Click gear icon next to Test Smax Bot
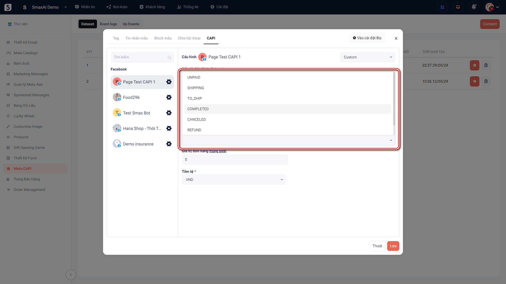Screen dimensions: 506x284 click(169, 113)
